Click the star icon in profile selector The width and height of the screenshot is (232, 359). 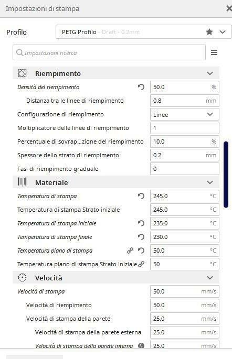click(209, 32)
